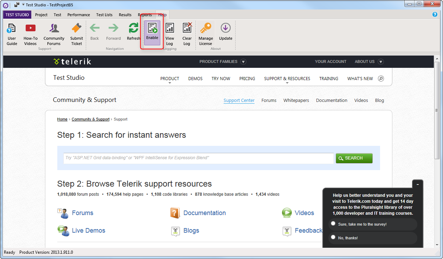The image size is (443, 259).
Task: Open the User Guide
Action: click(x=12, y=34)
